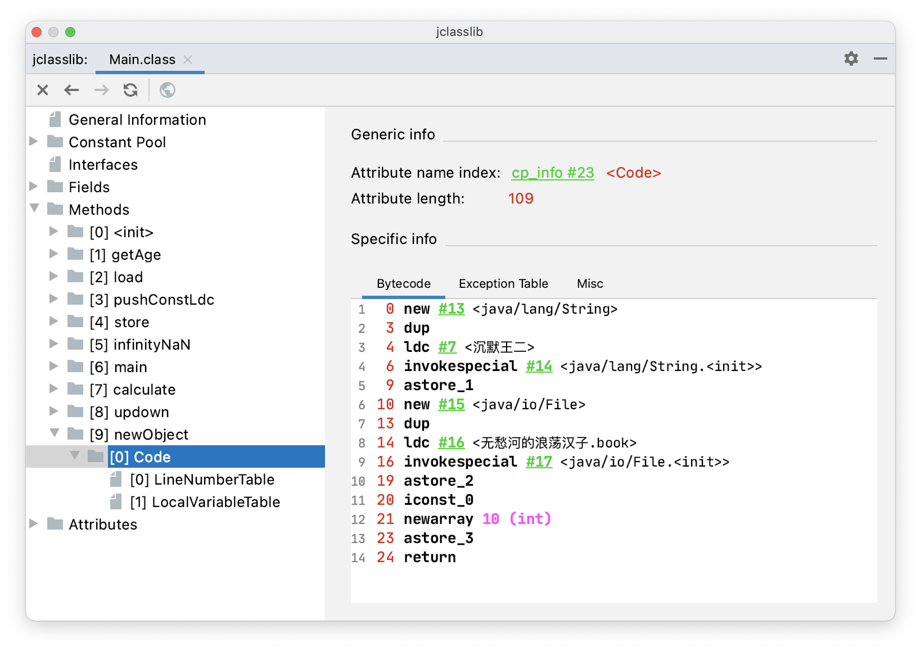The width and height of the screenshot is (921, 651).
Task: Expand the Constant Pool node
Action: (x=34, y=142)
